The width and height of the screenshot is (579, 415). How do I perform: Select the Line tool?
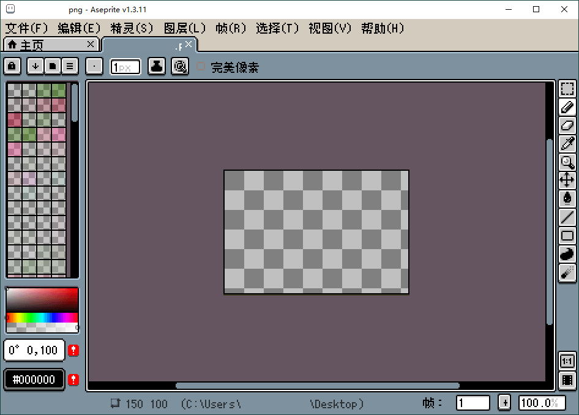pos(567,216)
